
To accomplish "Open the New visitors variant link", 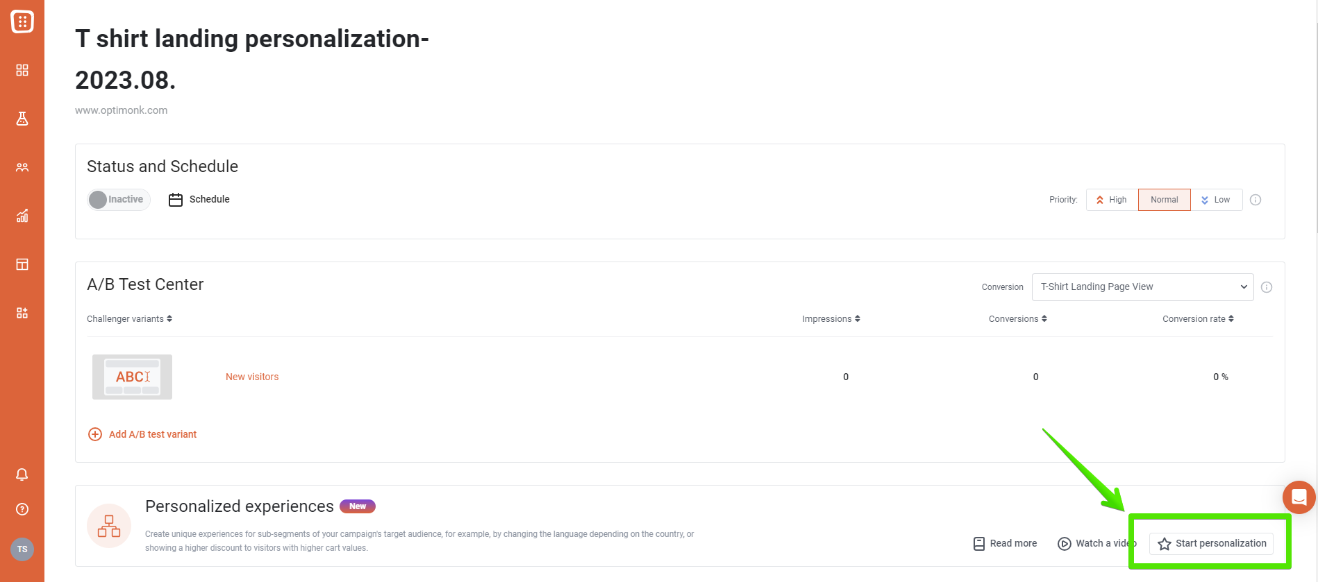I will click(x=252, y=377).
